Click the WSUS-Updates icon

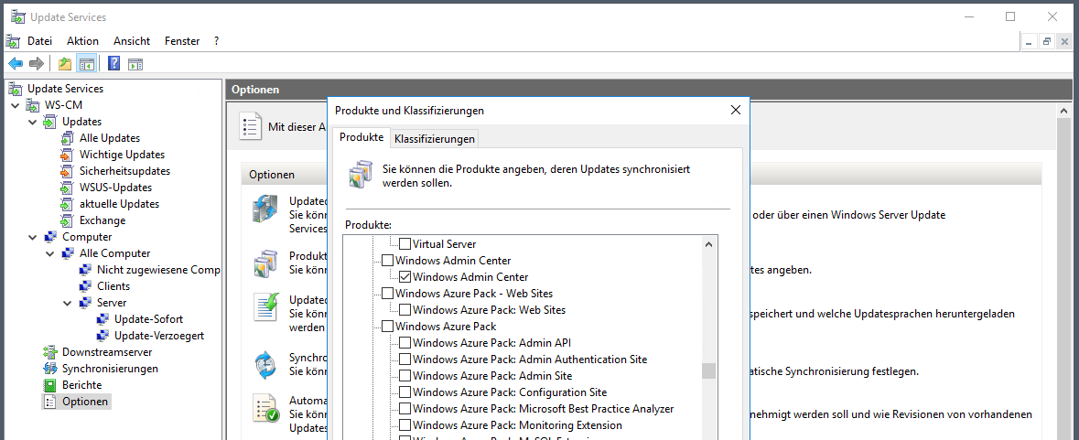67,188
